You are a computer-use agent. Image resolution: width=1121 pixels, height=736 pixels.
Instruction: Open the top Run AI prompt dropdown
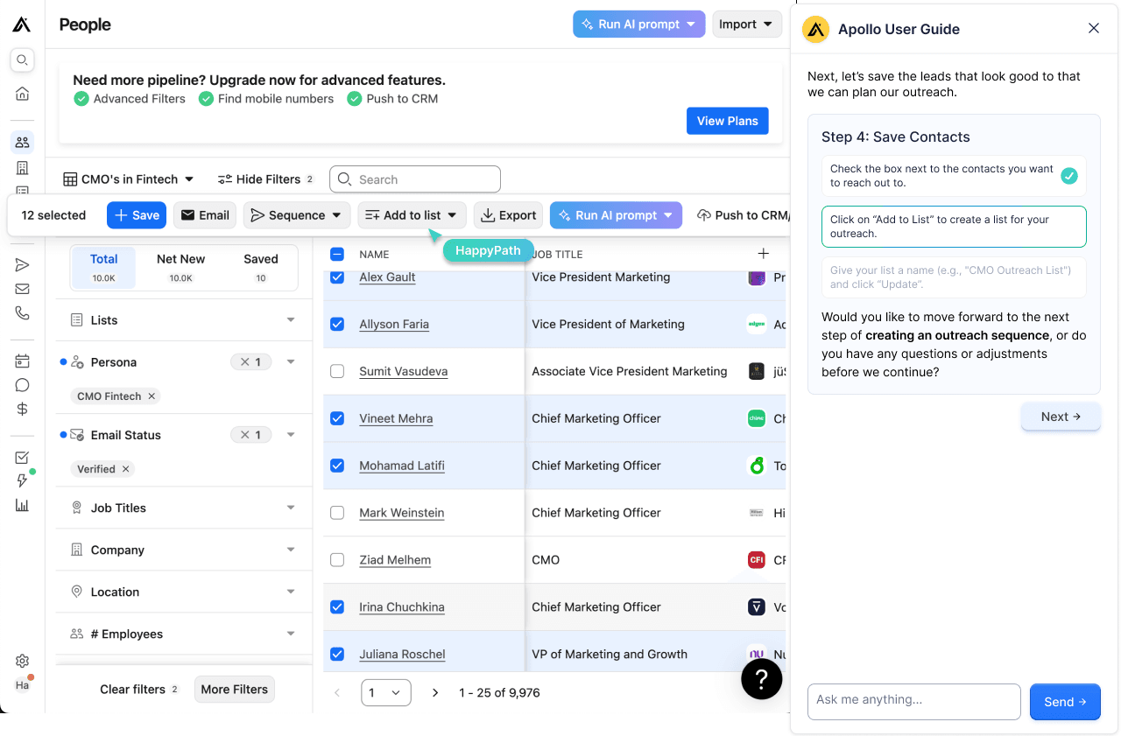tap(639, 25)
